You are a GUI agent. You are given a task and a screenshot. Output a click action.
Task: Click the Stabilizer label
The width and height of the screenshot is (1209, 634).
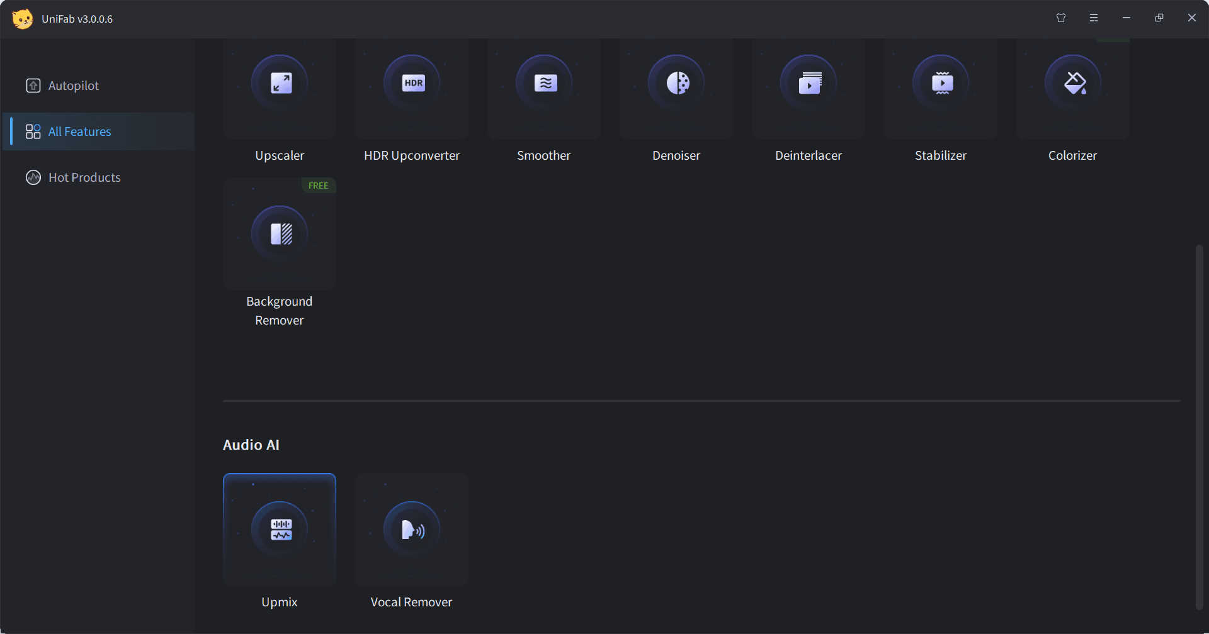tap(941, 155)
